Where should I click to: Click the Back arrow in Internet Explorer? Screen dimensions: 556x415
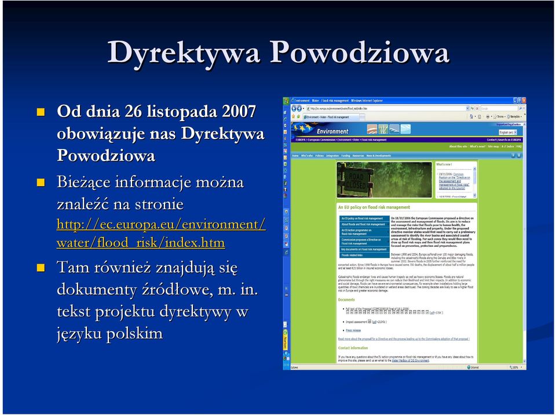pos(294,108)
